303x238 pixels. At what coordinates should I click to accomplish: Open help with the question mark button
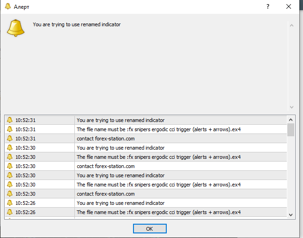pyautogui.click(x=268, y=7)
